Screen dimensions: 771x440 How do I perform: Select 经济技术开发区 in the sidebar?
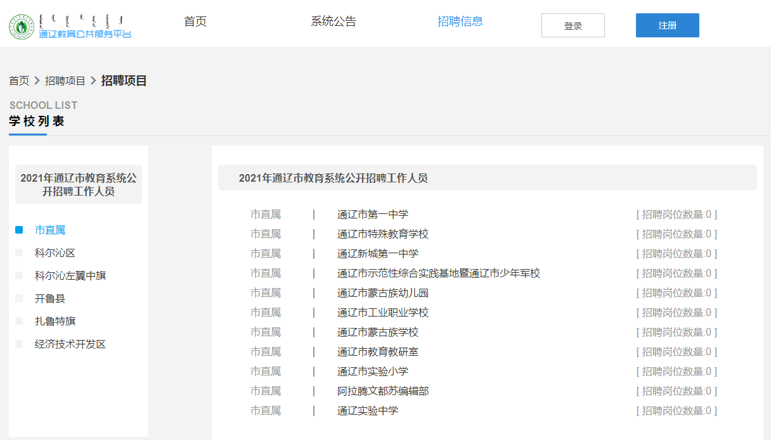[x=70, y=344]
